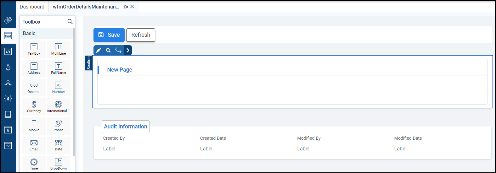Click the hook icon in sidebar

[8, 67]
